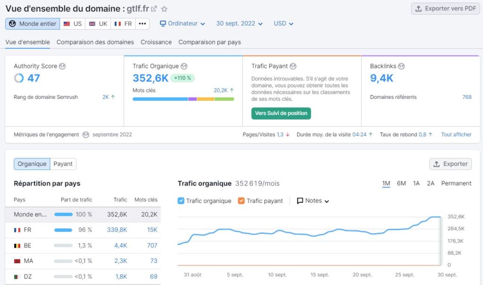Open the USD currency dropdown

[283, 24]
